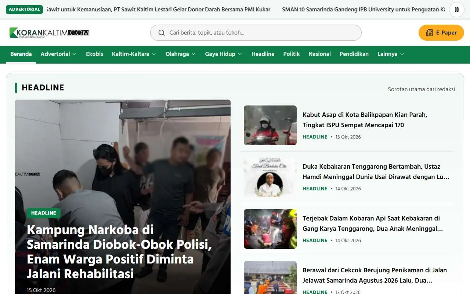Click the Jalan Jelawat stabbing story thumbnail

click(x=270, y=277)
